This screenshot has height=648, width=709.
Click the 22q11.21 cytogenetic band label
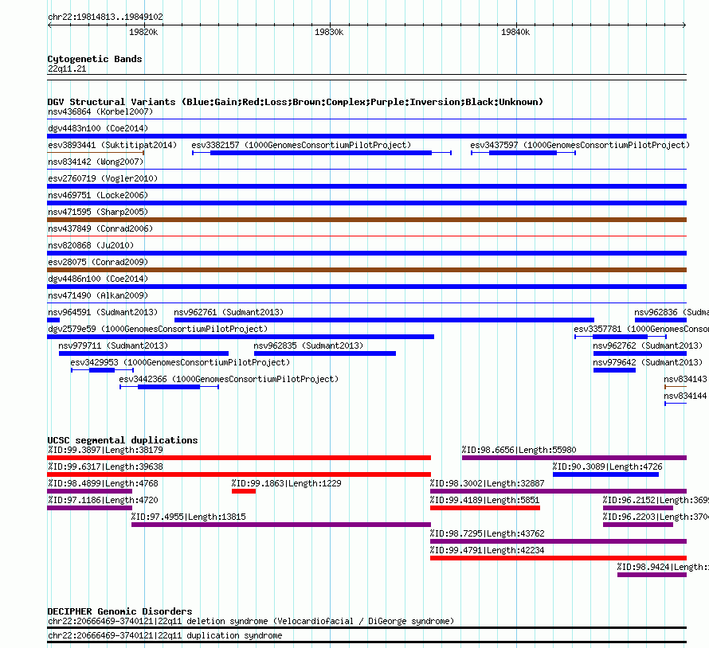pyautogui.click(x=67, y=68)
